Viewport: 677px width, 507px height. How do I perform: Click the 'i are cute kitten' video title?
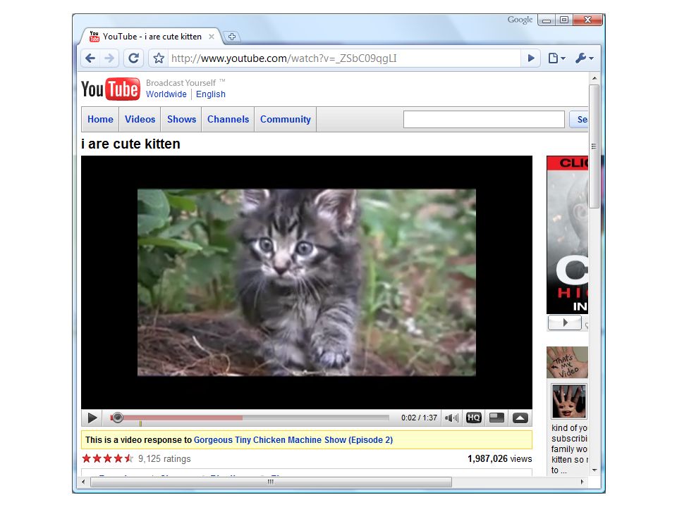pyautogui.click(x=130, y=144)
